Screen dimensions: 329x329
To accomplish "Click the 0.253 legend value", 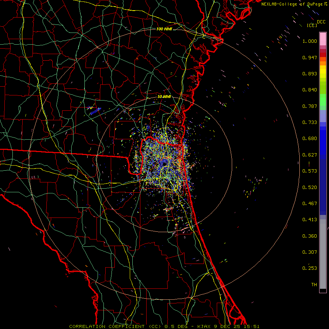I will click(x=310, y=268).
